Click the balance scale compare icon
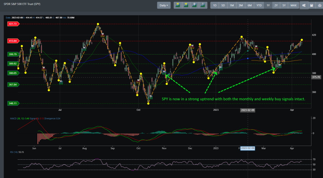The width and height of the screenshot is (323, 178). (x=319, y=5)
